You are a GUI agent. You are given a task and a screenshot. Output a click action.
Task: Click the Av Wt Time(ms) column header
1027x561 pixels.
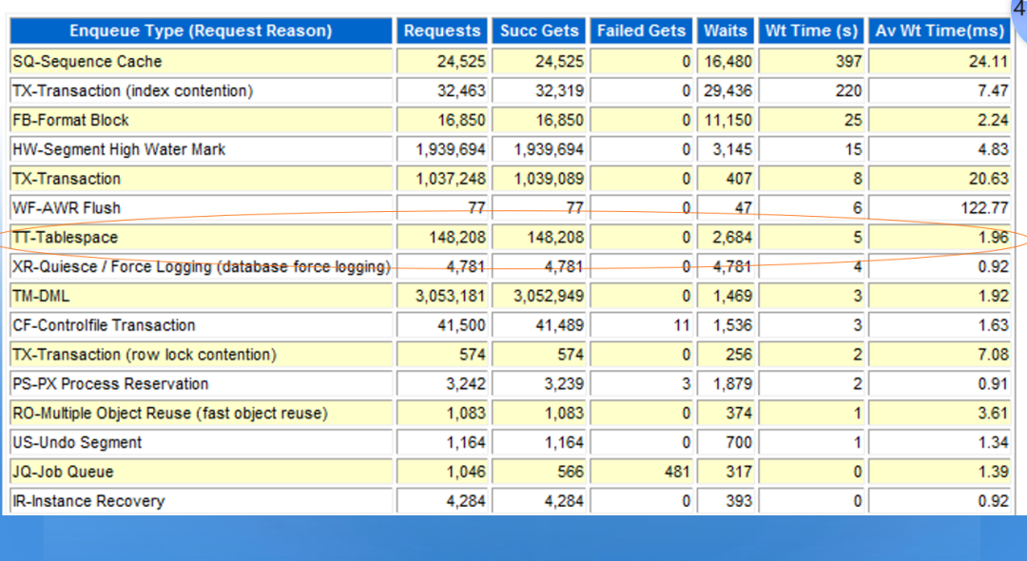point(940,30)
